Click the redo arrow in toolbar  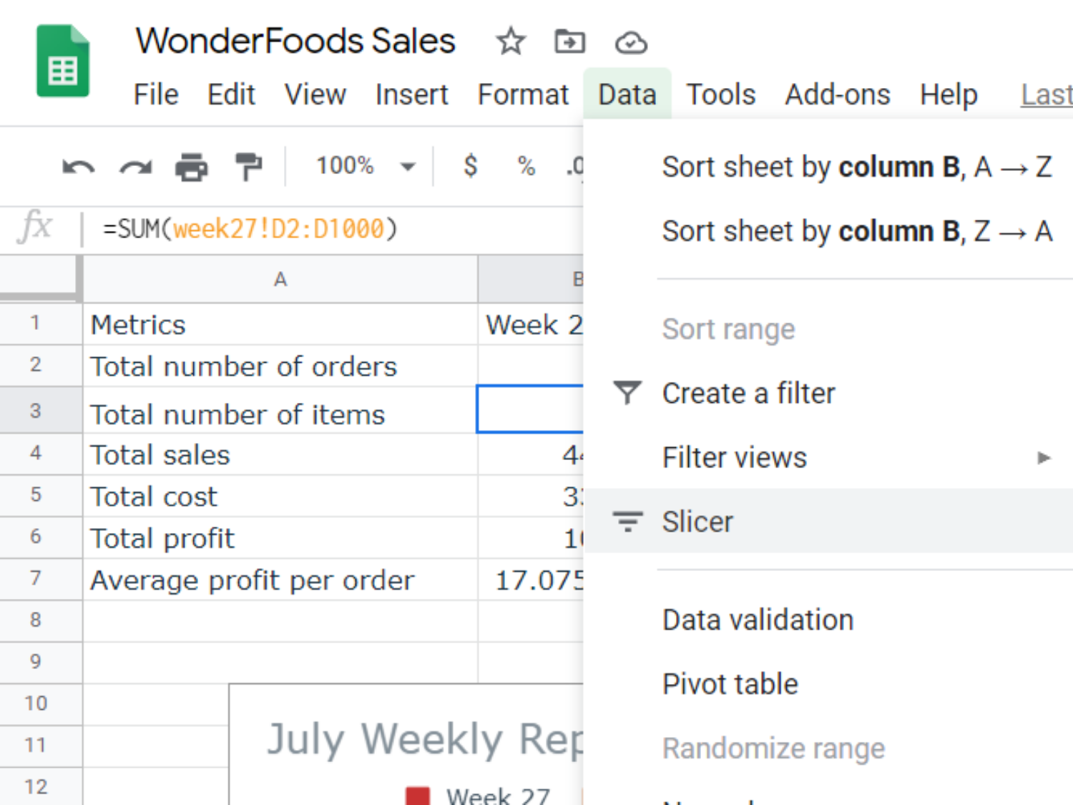[x=135, y=167]
